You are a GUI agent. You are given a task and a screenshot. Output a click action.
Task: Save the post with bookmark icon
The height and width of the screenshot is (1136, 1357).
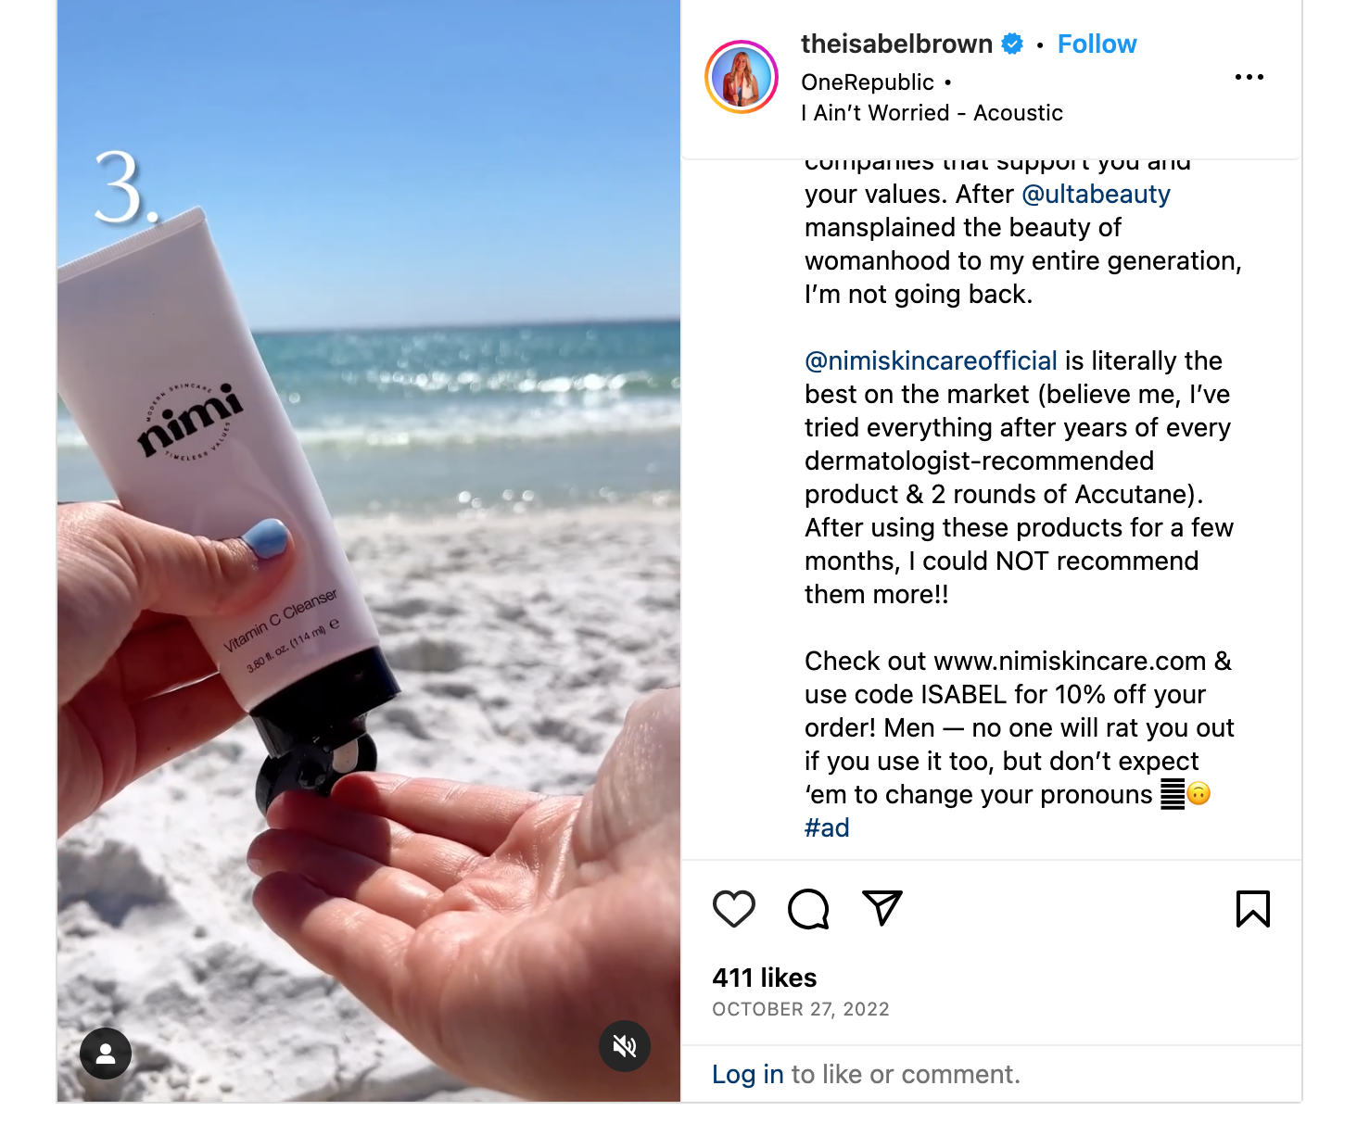click(x=1253, y=909)
